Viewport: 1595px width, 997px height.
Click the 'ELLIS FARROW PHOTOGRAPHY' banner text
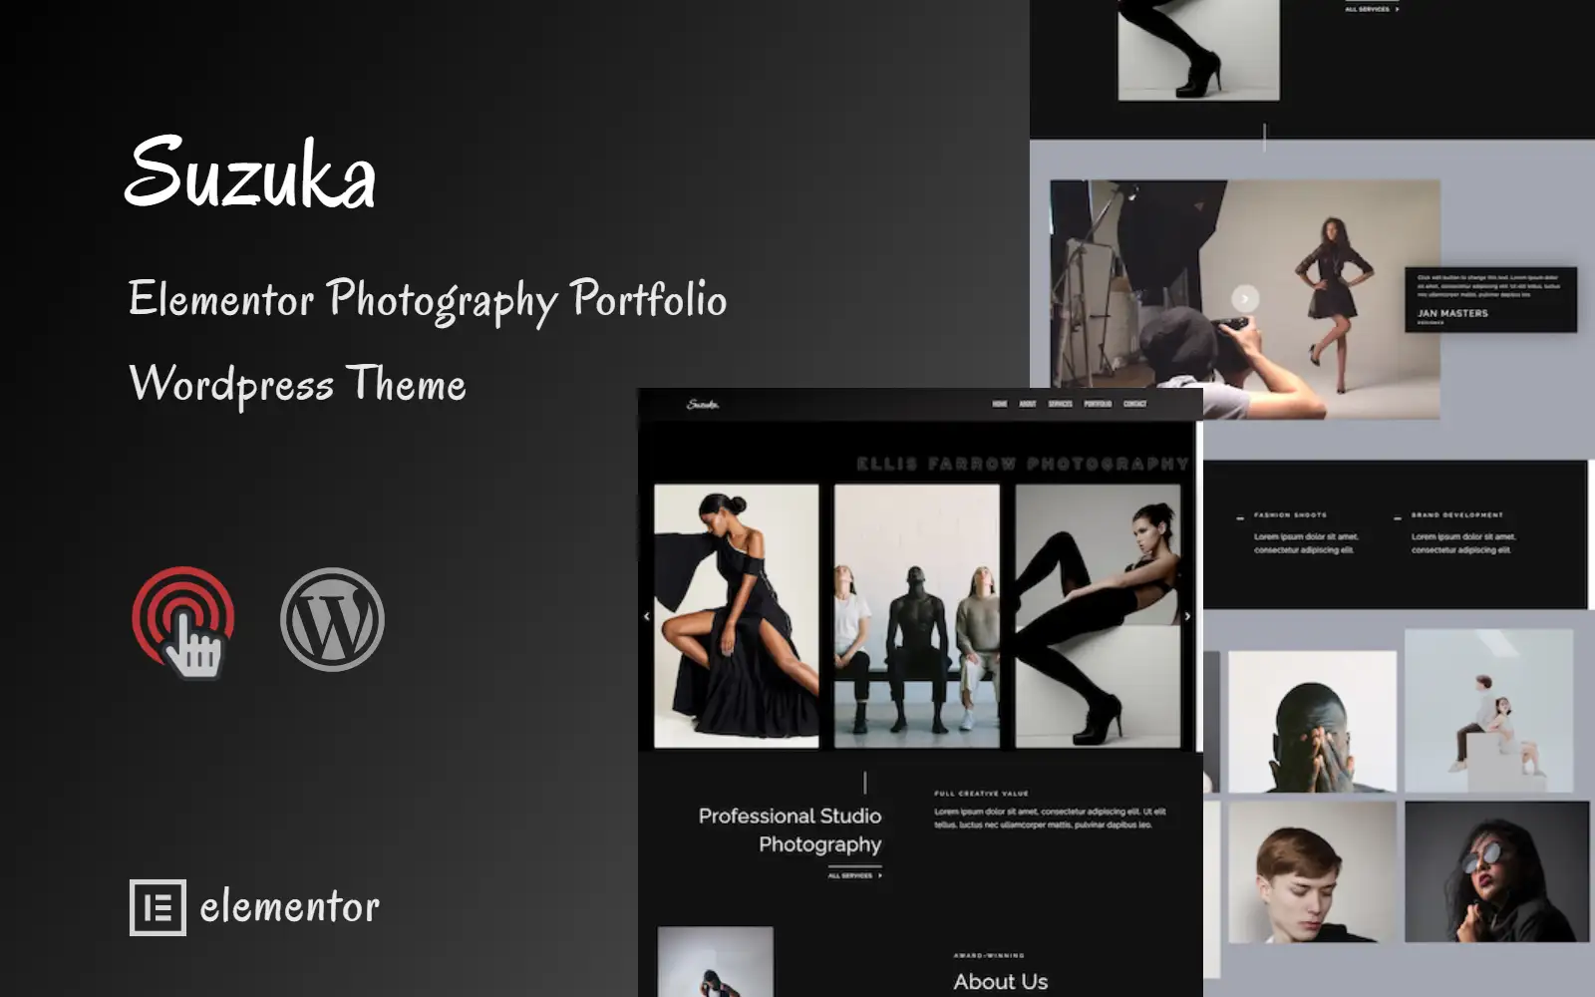[1023, 464]
